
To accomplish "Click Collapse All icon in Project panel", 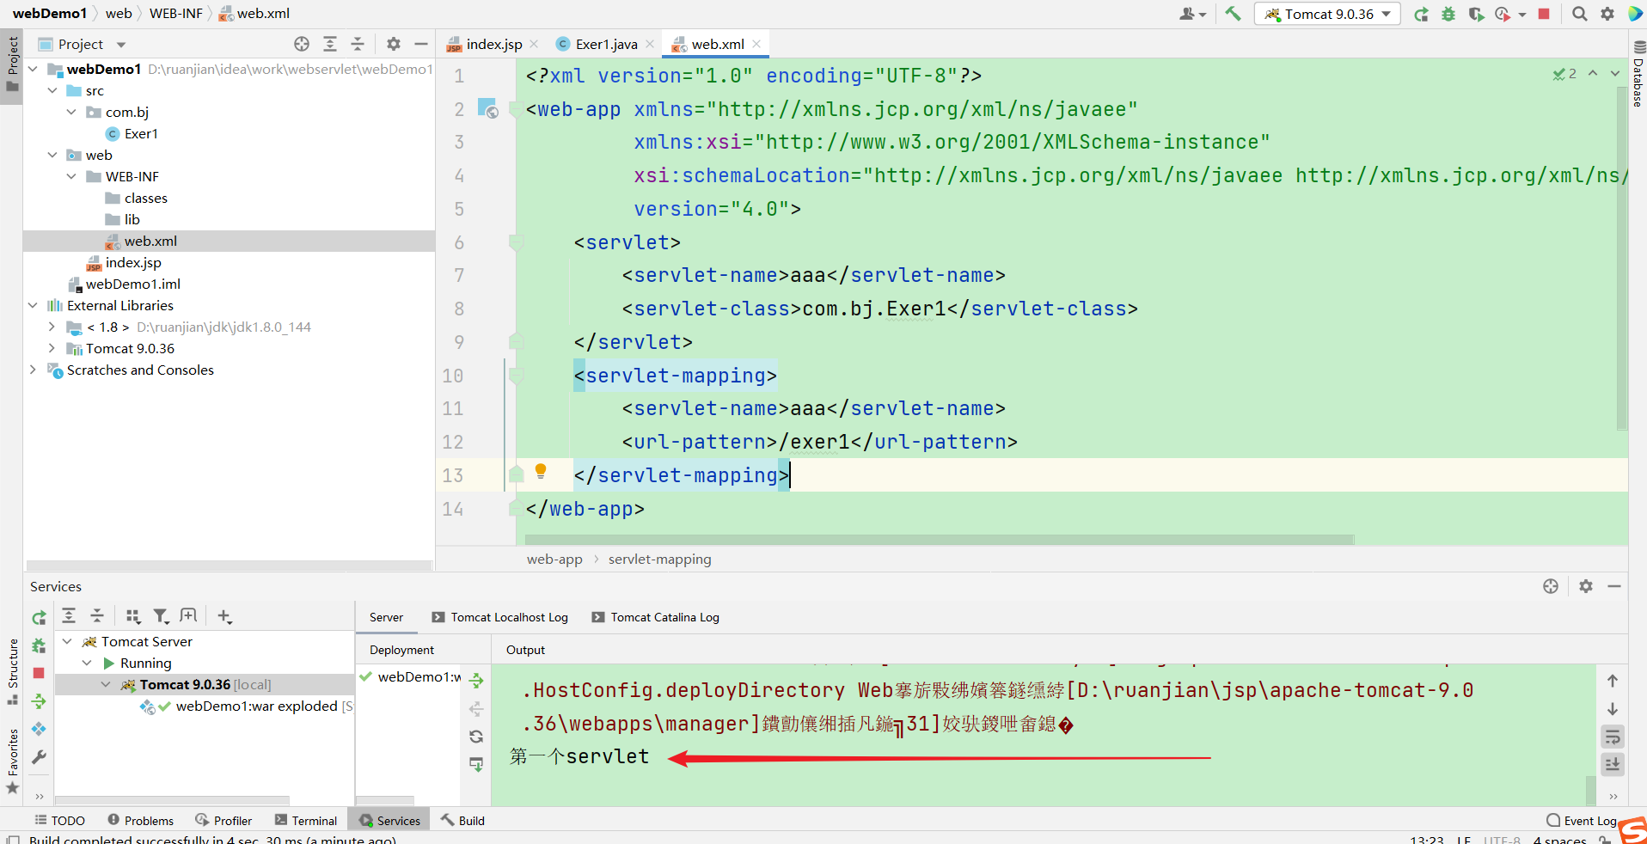I will pyautogui.click(x=358, y=44).
